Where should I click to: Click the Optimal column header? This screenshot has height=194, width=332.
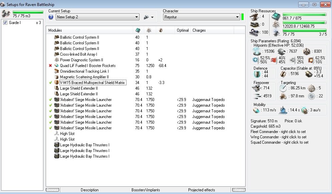point(183,30)
